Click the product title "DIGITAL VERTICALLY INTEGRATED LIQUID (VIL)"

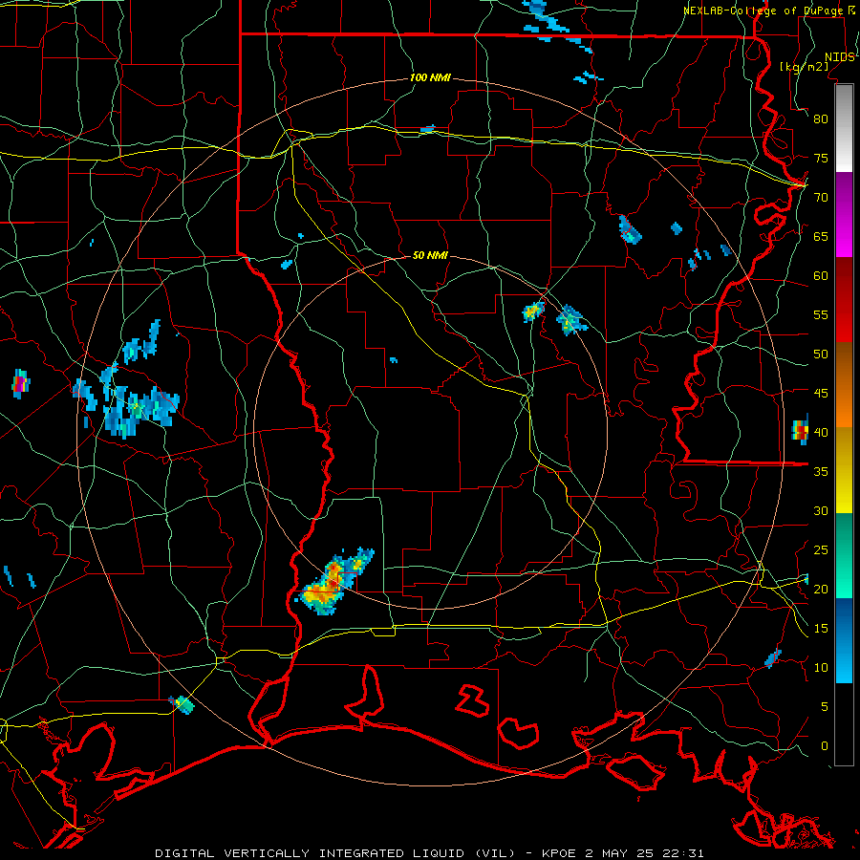click(x=334, y=853)
